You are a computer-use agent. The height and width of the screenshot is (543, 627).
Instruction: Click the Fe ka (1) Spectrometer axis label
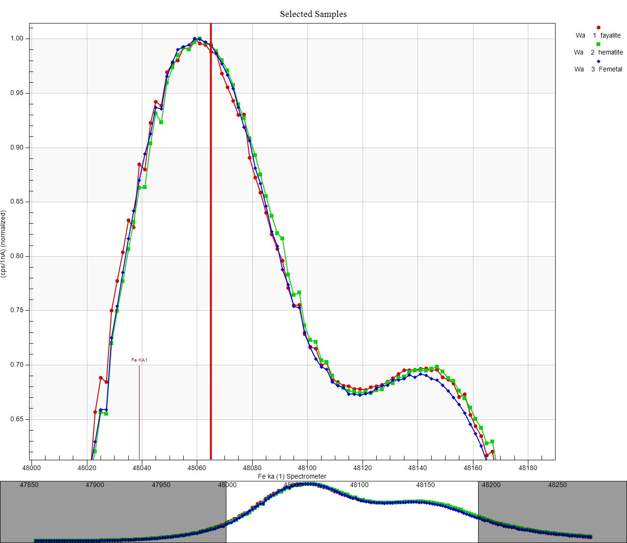click(292, 476)
